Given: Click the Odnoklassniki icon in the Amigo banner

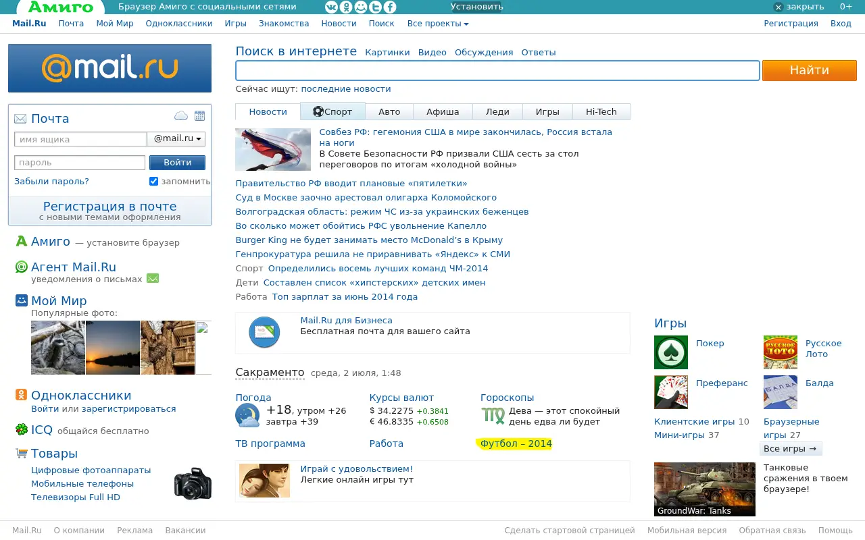Looking at the screenshot, I should pyautogui.click(x=346, y=7).
